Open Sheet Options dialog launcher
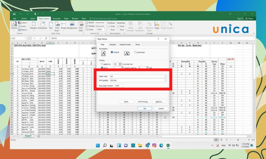266x159 pixels. pos(124,33)
